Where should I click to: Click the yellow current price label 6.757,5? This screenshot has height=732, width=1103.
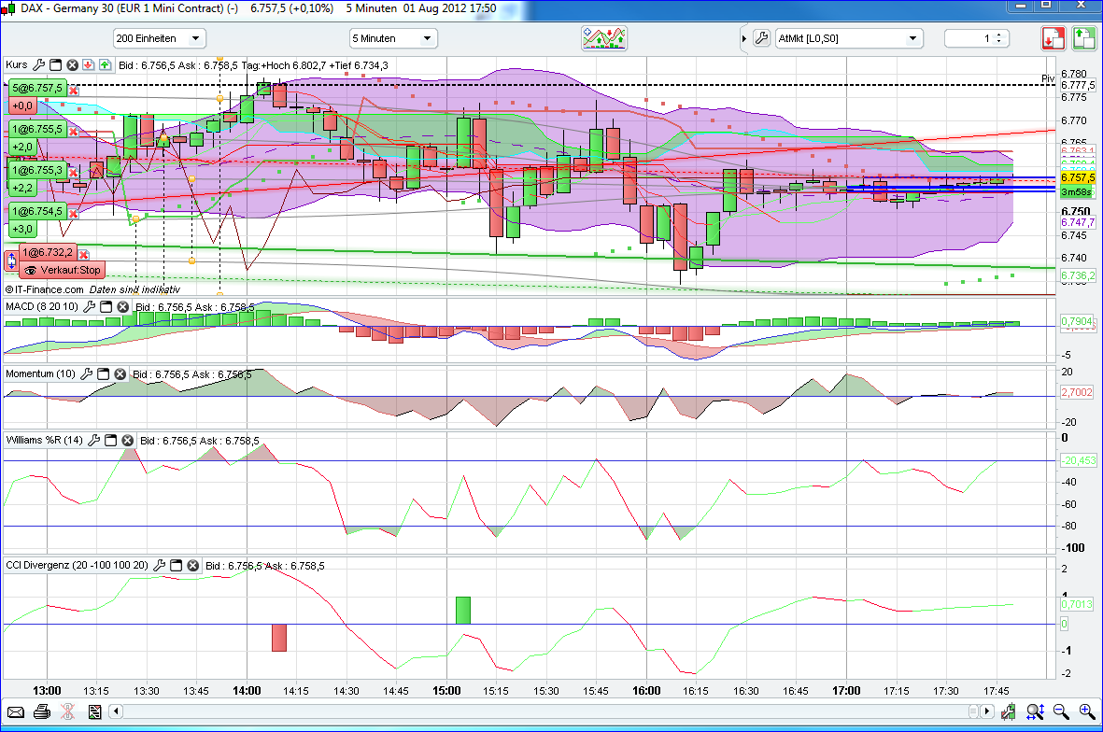tap(1078, 178)
